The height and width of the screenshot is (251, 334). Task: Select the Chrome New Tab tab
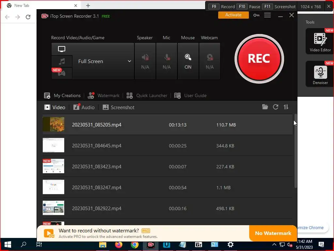[42, 6]
